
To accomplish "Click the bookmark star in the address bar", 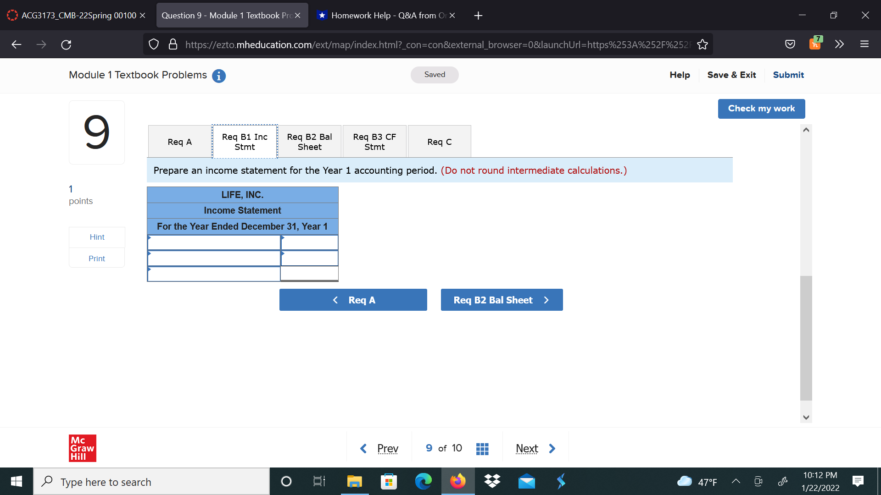I will click(x=702, y=44).
